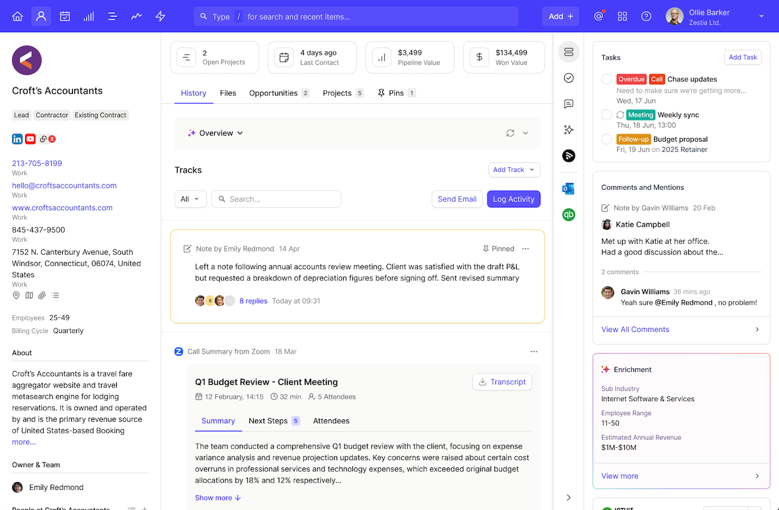Image resolution: width=779 pixels, height=510 pixels.
Task: Refresh the Overview with the sync icon
Action: pos(510,133)
